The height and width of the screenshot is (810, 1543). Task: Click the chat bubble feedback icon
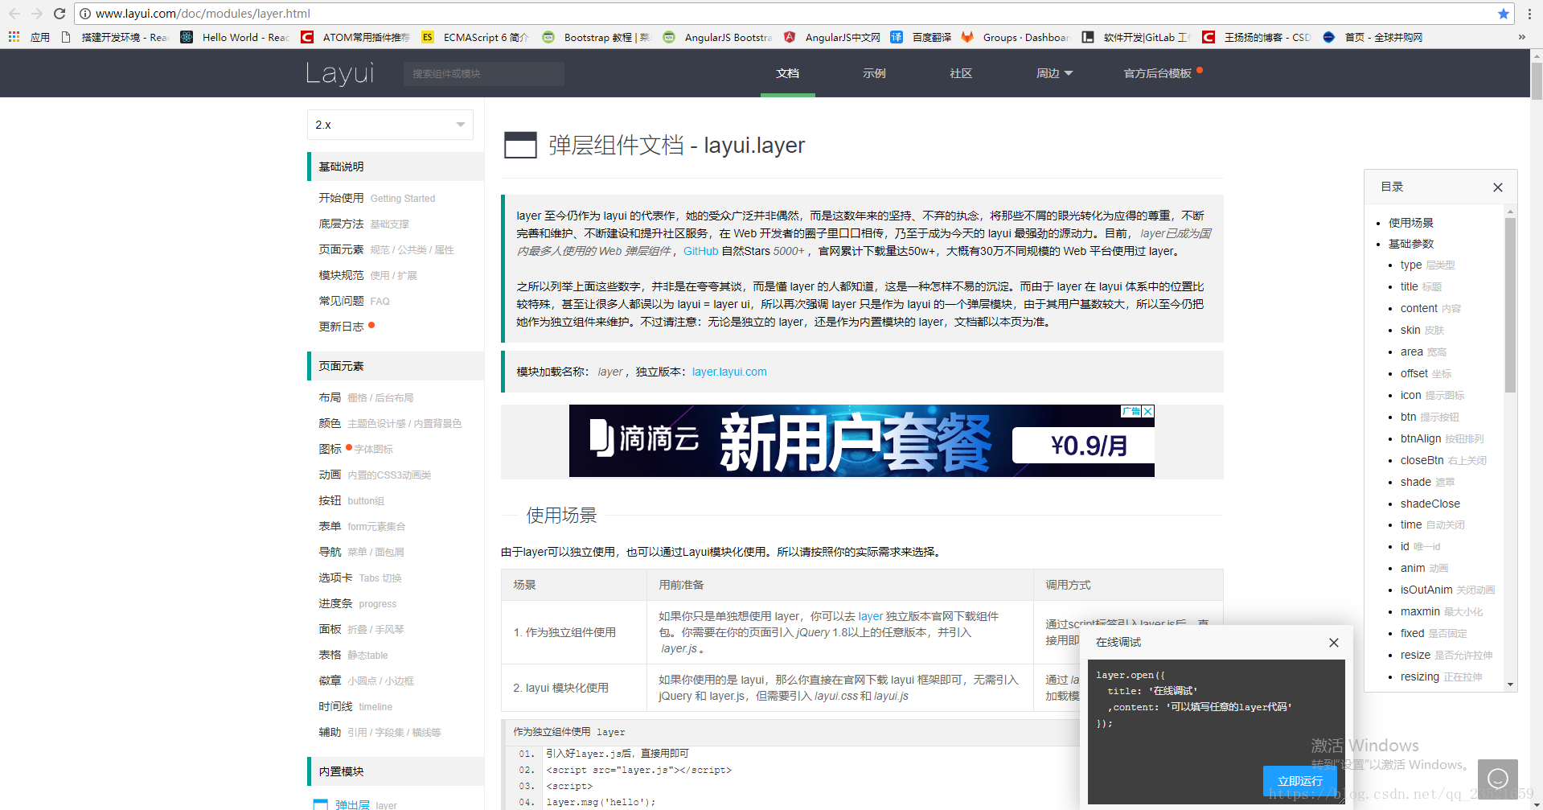[x=1498, y=779]
